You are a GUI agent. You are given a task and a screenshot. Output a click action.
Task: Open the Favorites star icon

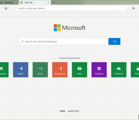point(134,8)
